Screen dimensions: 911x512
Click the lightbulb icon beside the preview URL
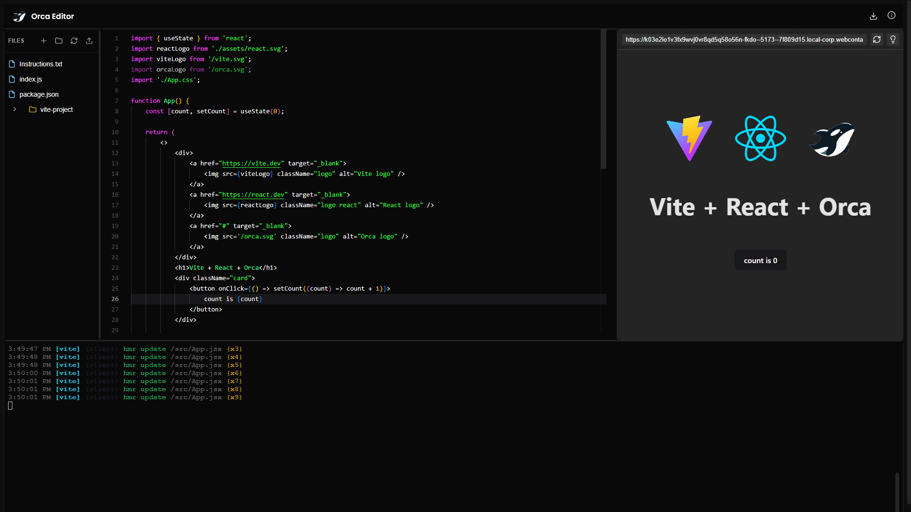893,40
